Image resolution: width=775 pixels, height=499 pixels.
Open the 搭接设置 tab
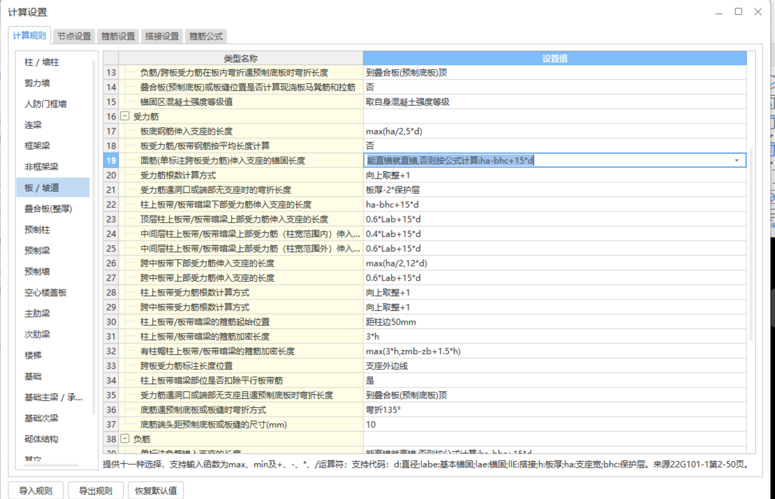click(162, 36)
